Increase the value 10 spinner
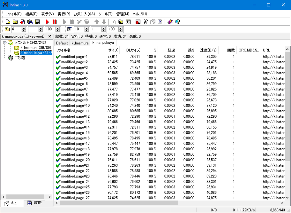 (87, 28)
